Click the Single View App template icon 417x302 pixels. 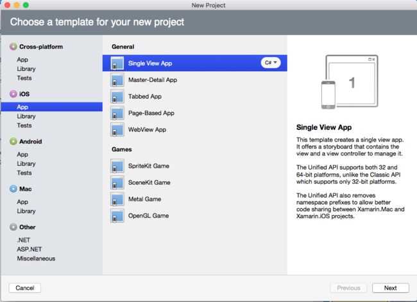(x=117, y=63)
